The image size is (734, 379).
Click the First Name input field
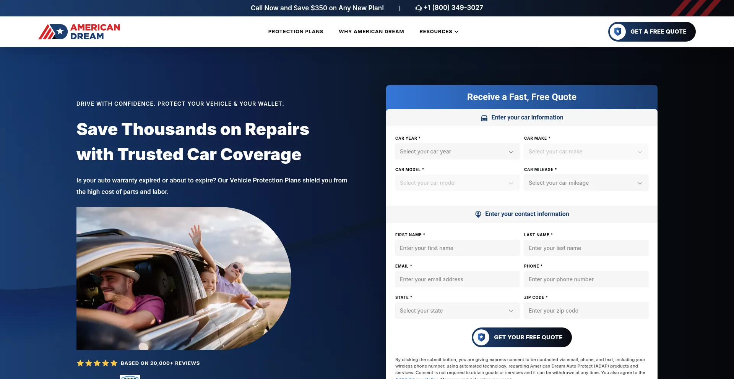457,248
